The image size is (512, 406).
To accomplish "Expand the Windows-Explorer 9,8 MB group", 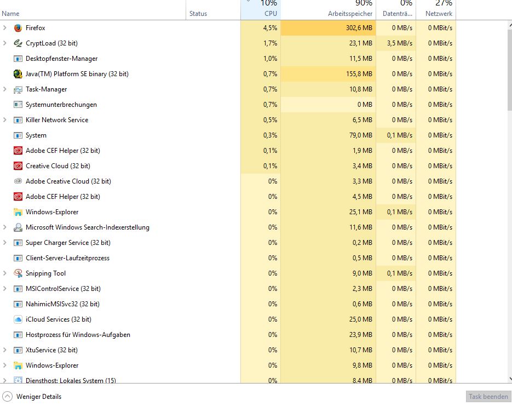I will [4, 366].
